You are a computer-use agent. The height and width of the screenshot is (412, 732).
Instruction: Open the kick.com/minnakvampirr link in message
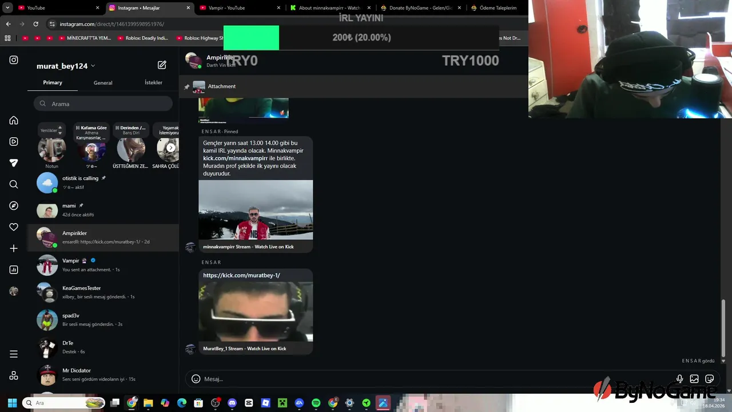point(236,158)
